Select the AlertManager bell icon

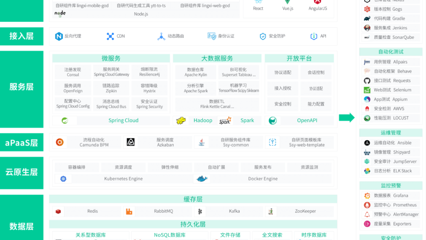[x=367, y=214]
